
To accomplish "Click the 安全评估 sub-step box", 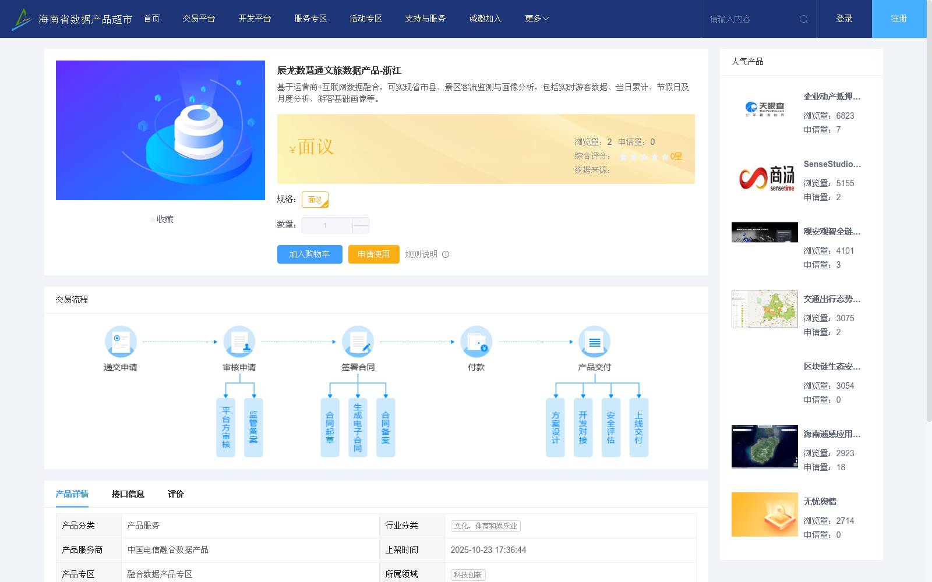I will coord(611,428).
